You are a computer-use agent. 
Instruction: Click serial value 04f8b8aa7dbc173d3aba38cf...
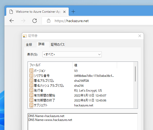coord(94,76)
